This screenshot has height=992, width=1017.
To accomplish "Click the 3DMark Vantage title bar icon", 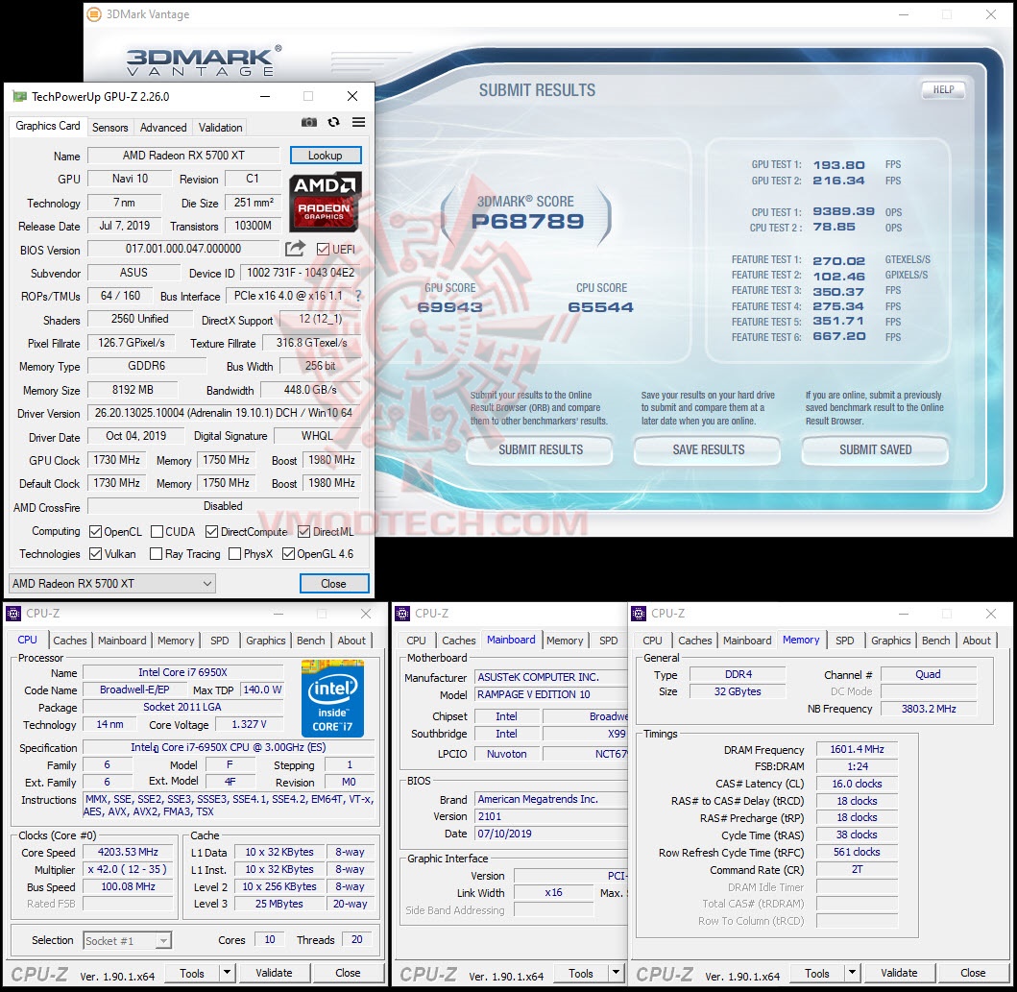I will point(94,13).
